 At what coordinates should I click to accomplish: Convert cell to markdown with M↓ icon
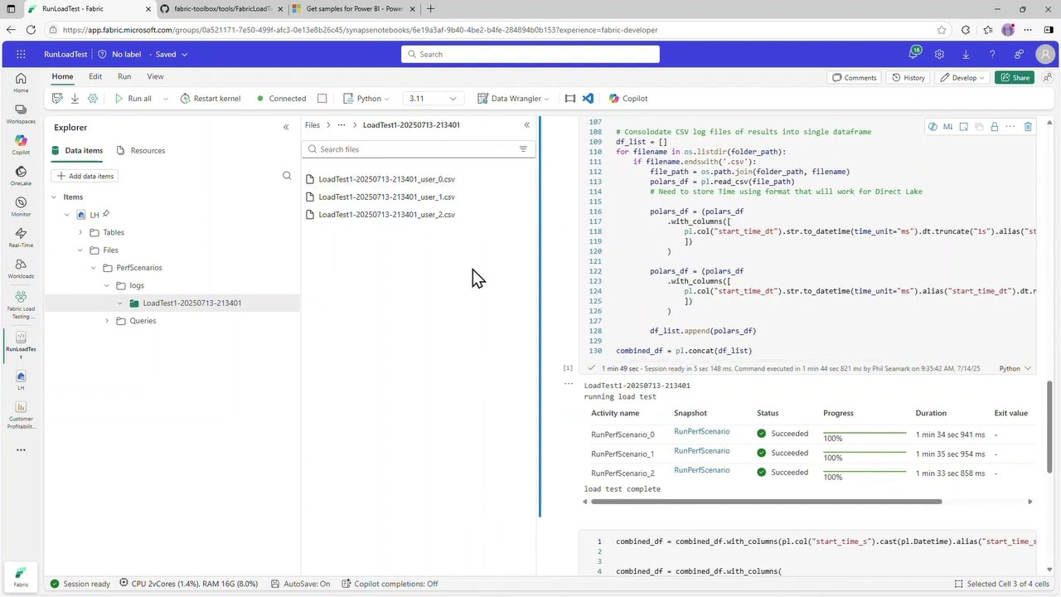pyautogui.click(x=948, y=127)
